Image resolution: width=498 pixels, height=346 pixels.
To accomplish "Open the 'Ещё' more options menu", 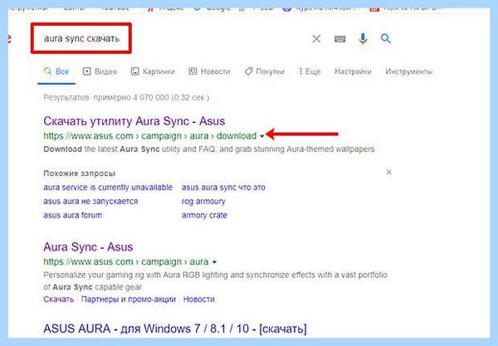I will [x=310, y=71].
